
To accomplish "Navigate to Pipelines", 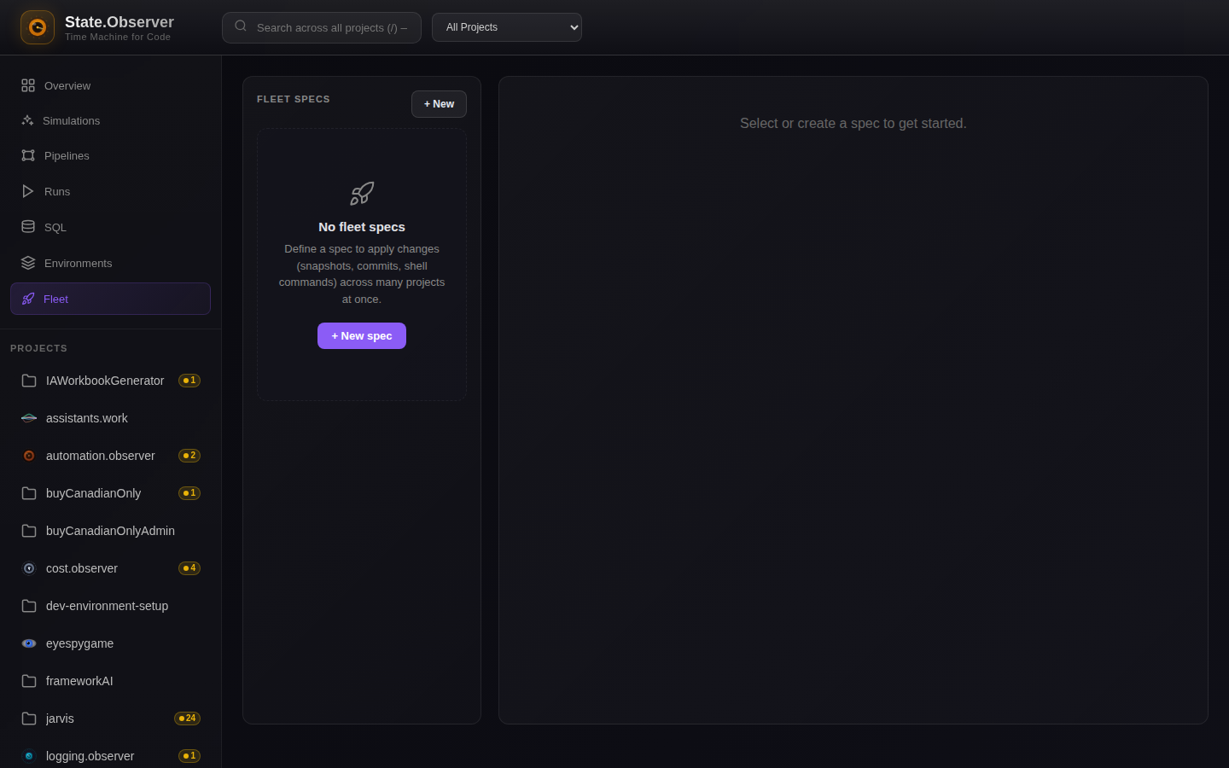I will (x=111, y=155).
